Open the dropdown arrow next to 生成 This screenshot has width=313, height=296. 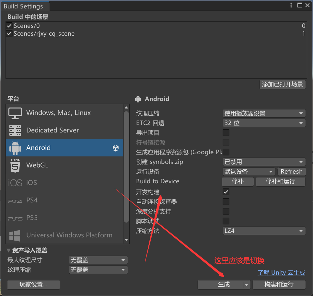coord(247,285)
